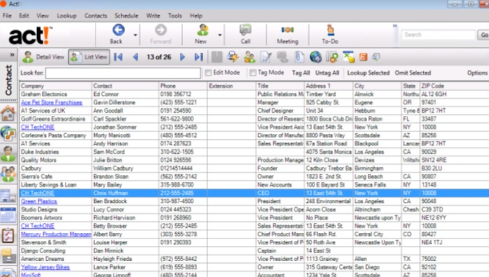The image size is (489, 277).
Task: Open Mercury Production Management company link
Action: click(x=56, y=234)
